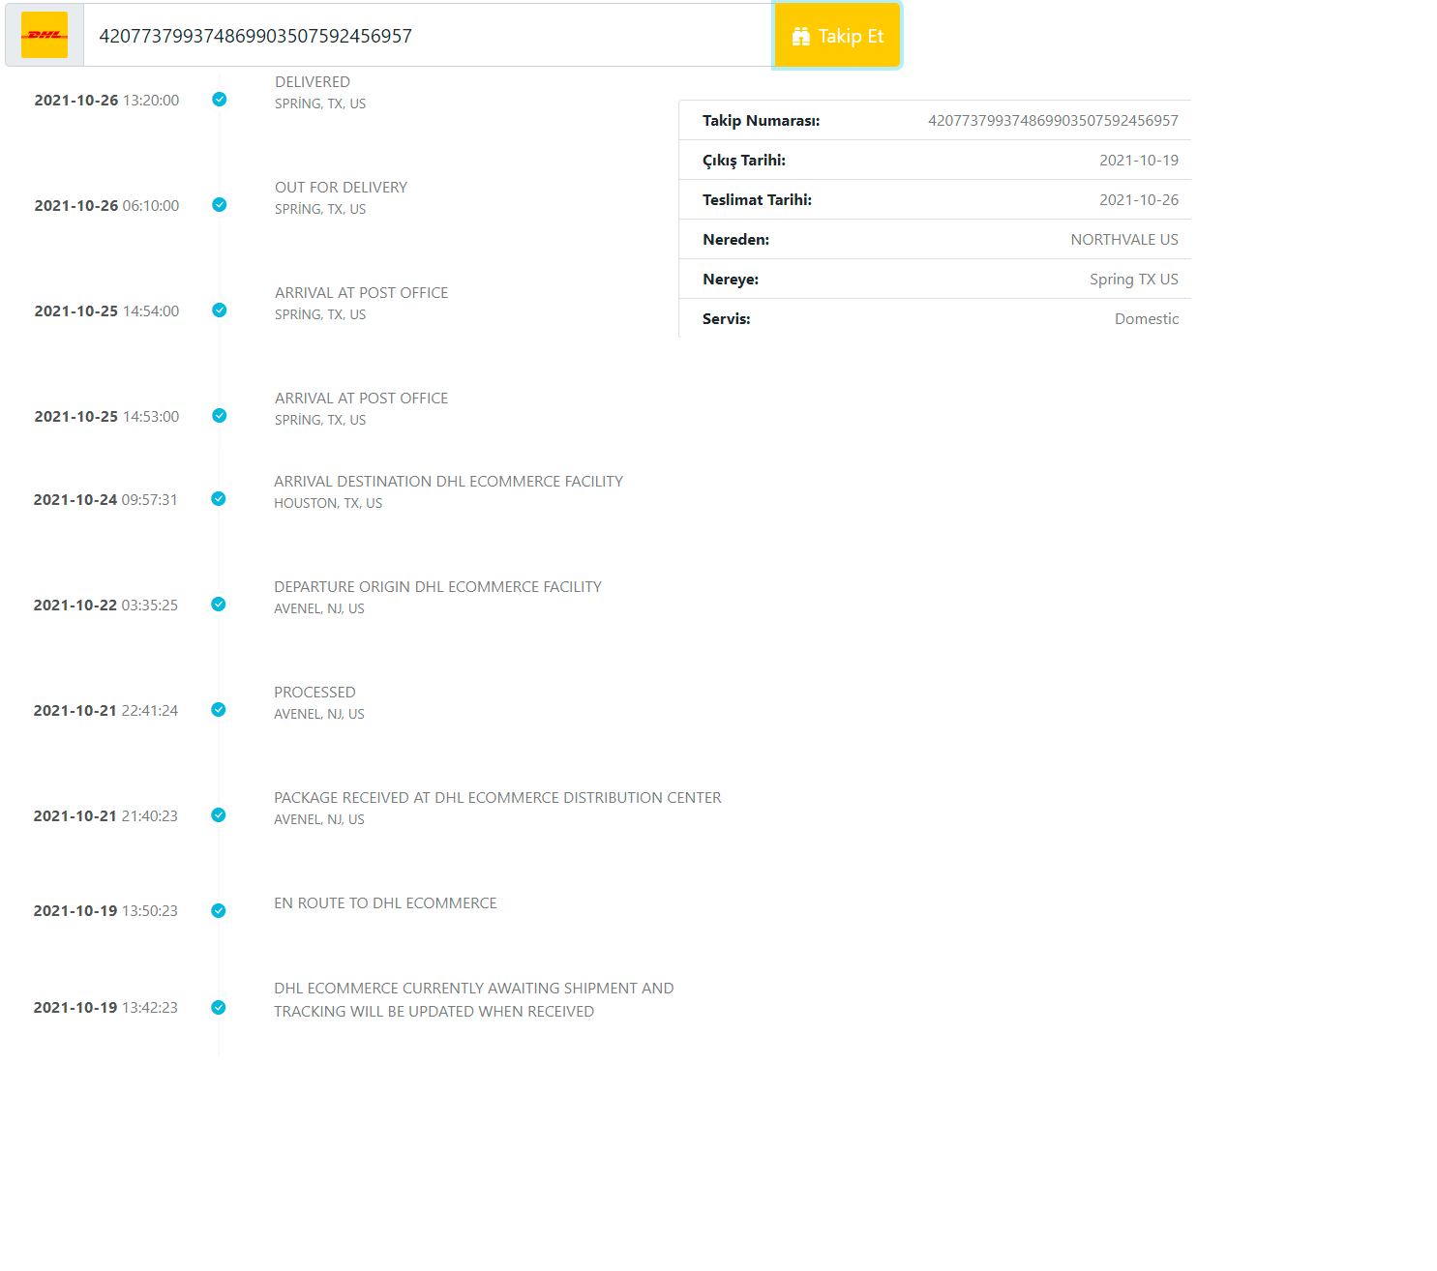The height and width of the screenshot is (1271, 1437).
Task: Click check icon for Houston facility arrival
Action: click(219, 498)
